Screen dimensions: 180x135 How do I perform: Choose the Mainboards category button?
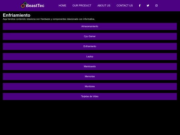click(x=90, y=66)
